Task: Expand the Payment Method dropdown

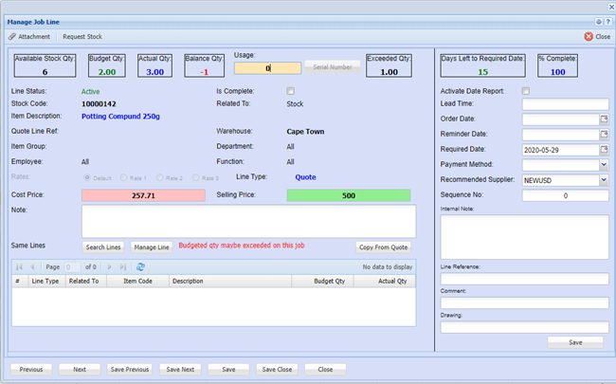Action: pyautogui.click(x=605, y=164)
